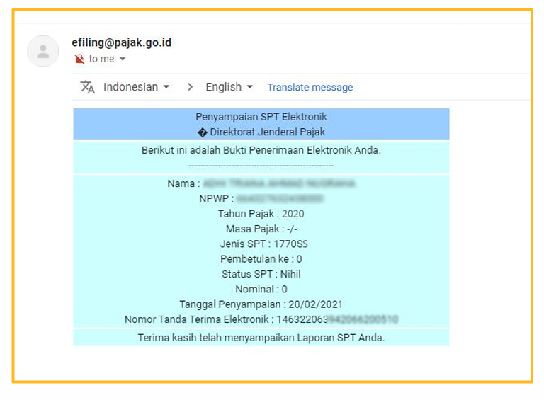Click the blurred Nama value
The image size is (544, 400).
click(278, 183)
